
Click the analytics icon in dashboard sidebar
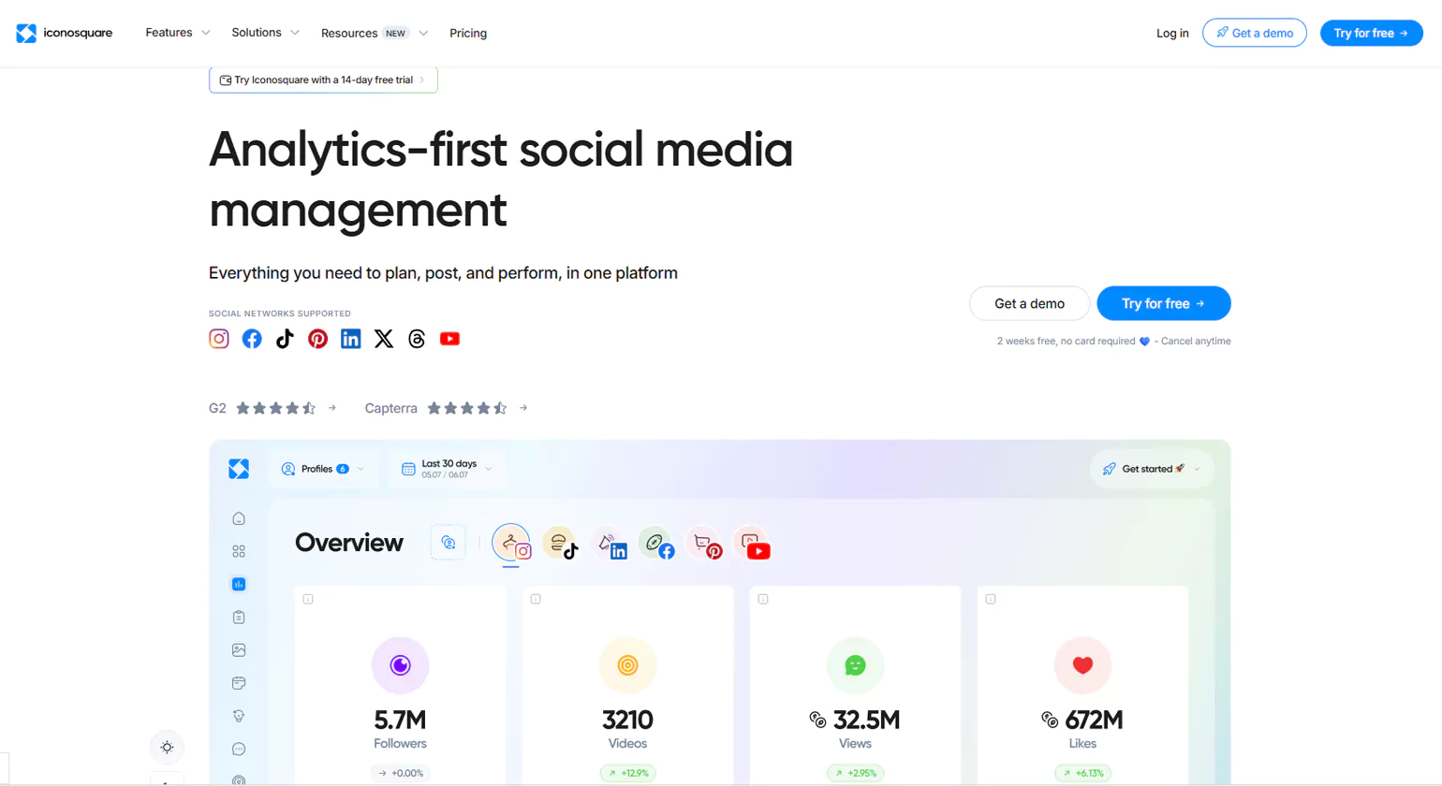tap(239, 584)
